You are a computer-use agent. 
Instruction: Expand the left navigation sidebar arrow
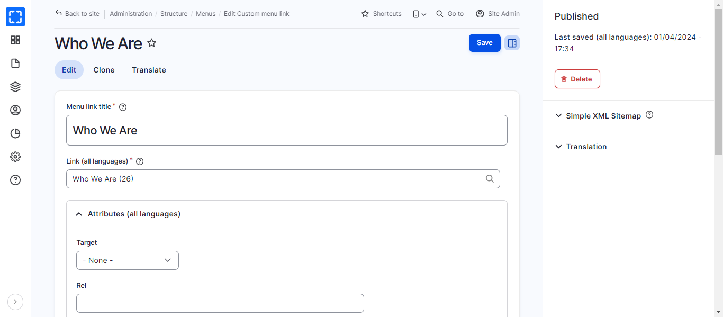coord(15,302)
